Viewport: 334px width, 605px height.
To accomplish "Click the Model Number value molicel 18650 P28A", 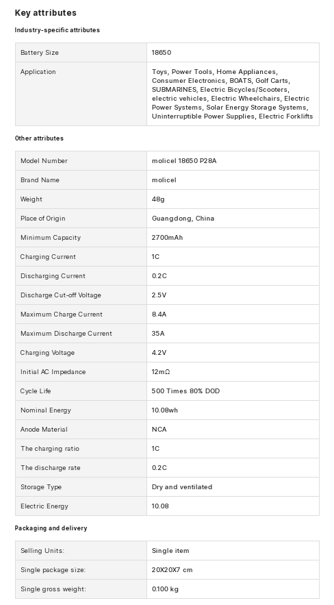I will [184, 160].
